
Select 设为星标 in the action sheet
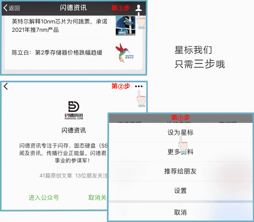[181, 132]
